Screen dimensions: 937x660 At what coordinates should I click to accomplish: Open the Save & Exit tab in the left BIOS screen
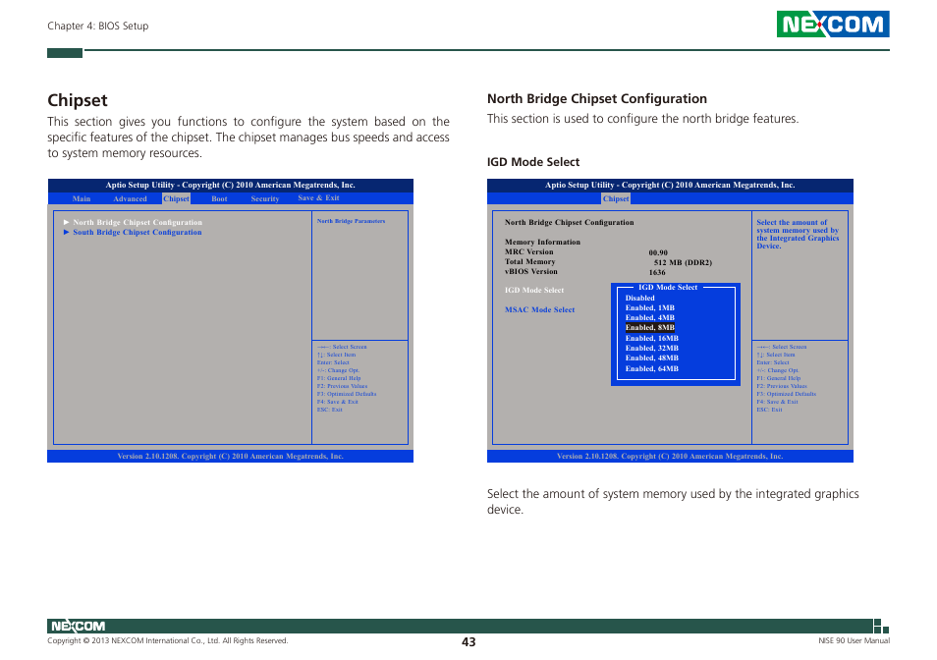tap(318, 197)
